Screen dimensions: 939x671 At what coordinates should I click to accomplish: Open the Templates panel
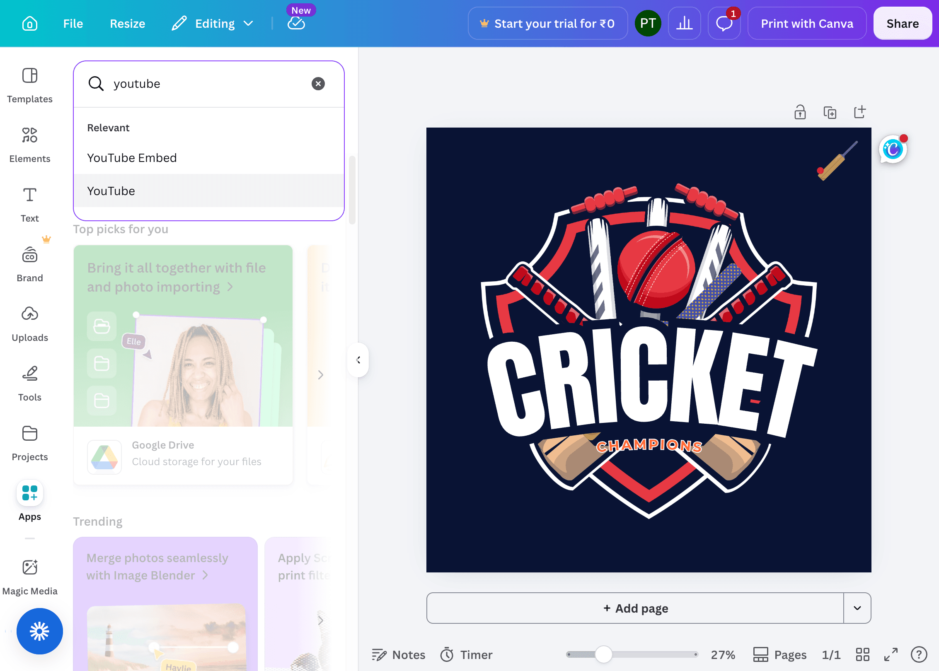point(30,86)
